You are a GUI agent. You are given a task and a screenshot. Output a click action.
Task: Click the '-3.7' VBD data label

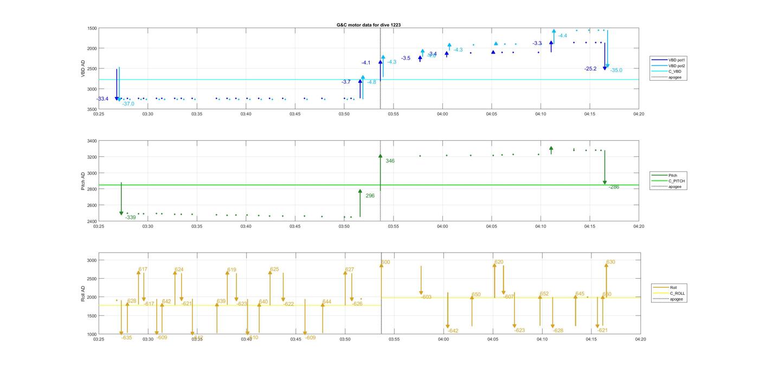pyautogui.click(x=346, y=82)
